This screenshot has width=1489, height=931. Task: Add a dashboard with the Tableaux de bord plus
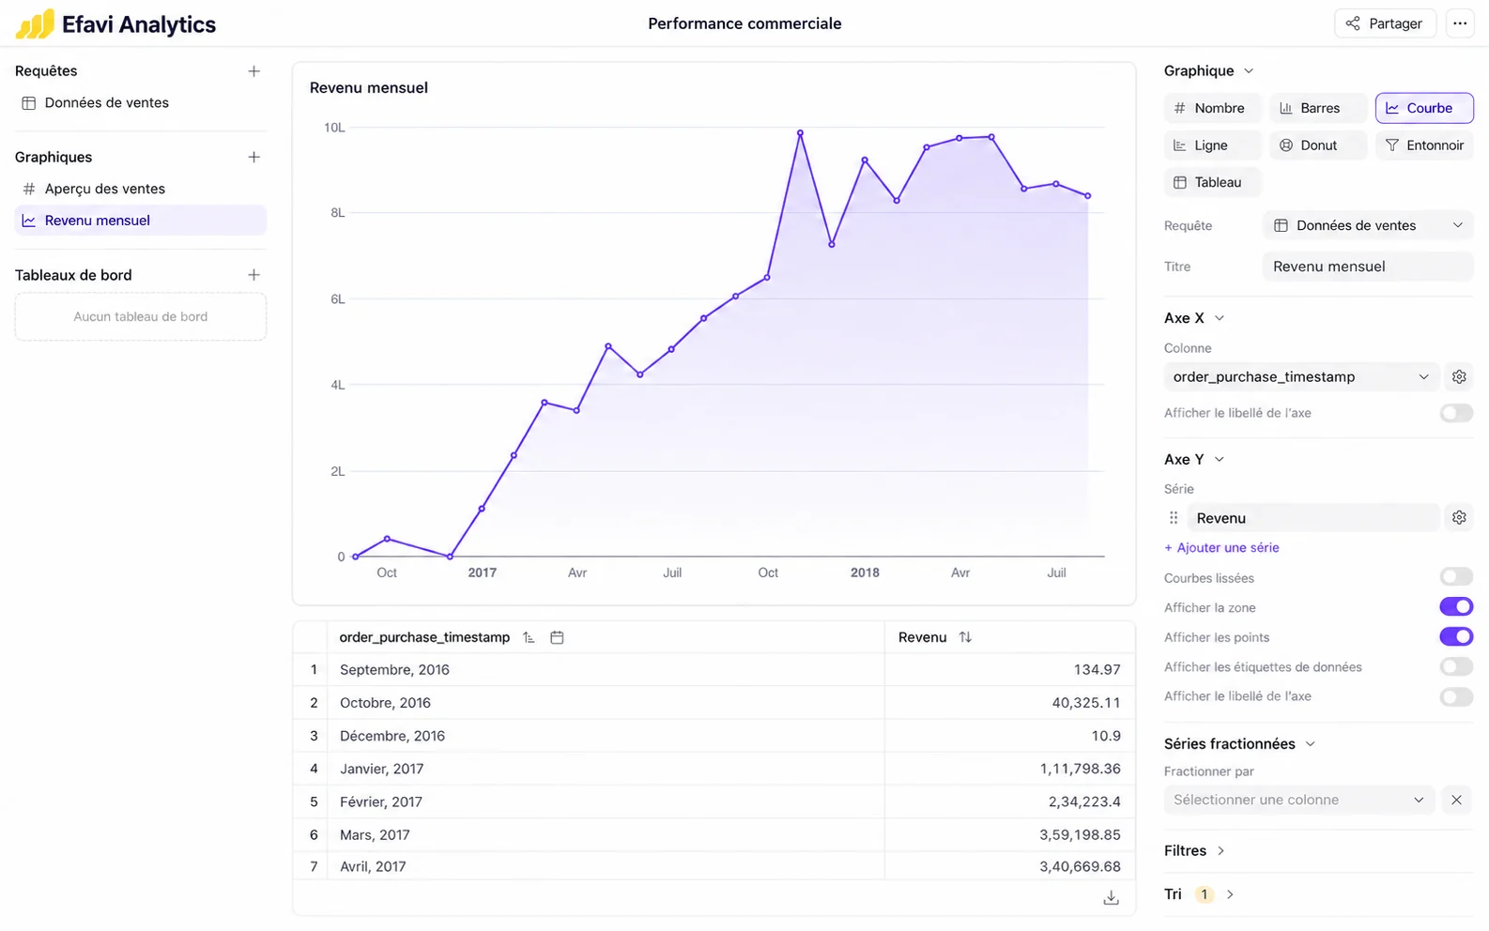click(x=253, y=275)
